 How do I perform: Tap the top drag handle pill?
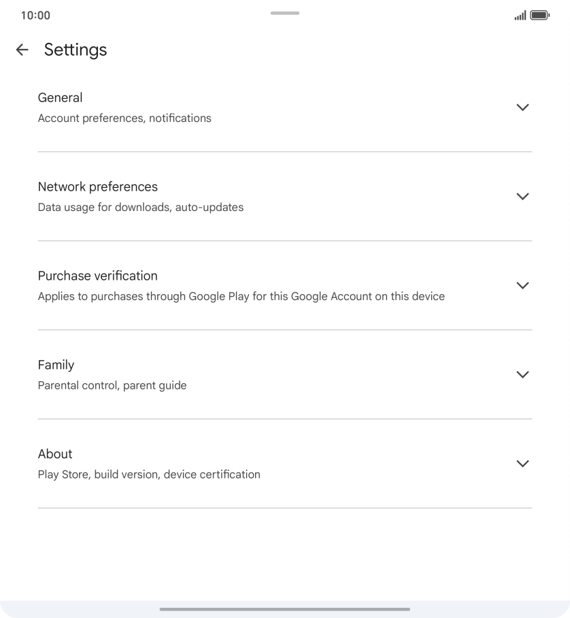285,13
